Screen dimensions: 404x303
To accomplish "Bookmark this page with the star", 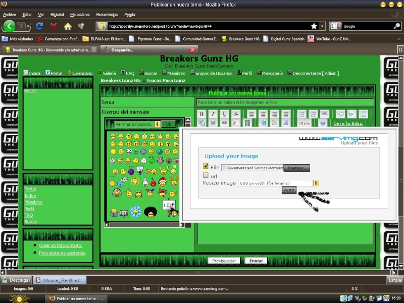I will [314, 26].
